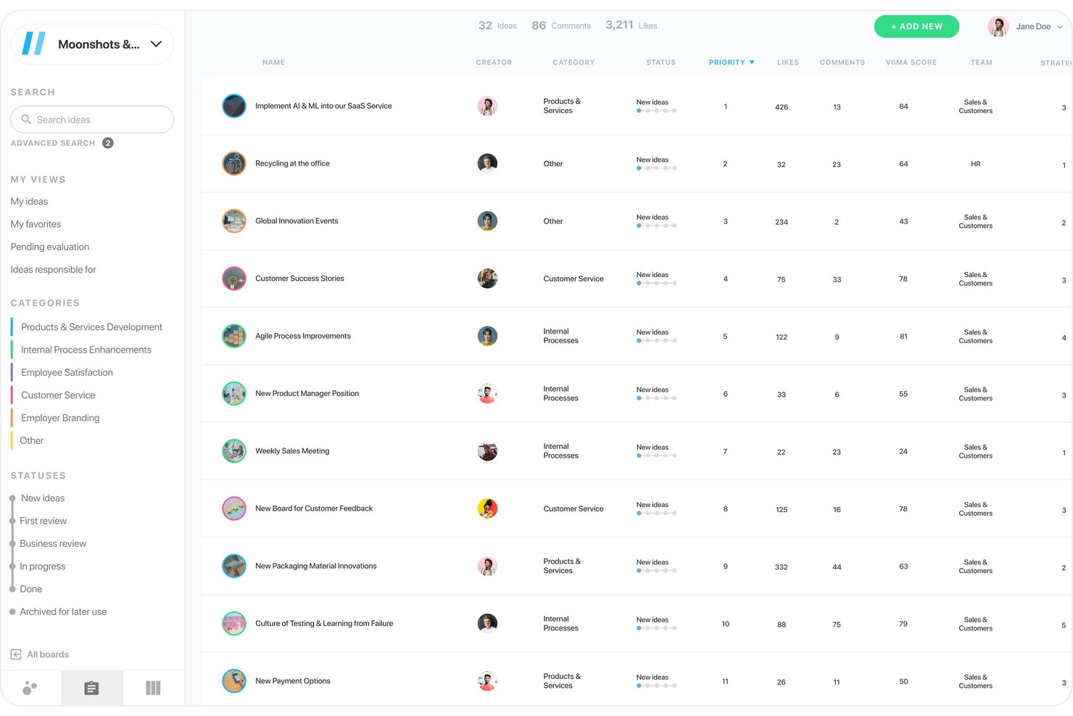Click the All boards back icon
This screenshot has height=716, width=1073.
point(16,654)
